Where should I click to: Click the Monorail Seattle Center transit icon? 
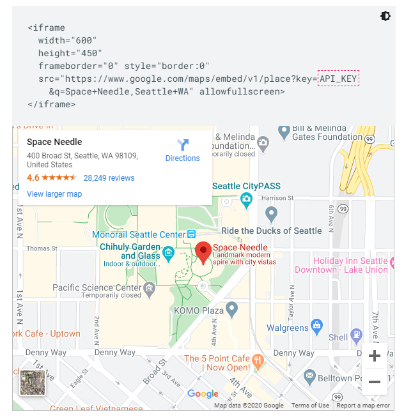tap(191, 234)
